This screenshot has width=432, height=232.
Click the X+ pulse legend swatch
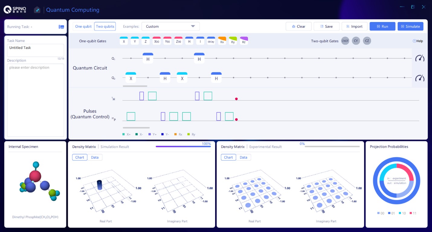(x=124, y=134)
